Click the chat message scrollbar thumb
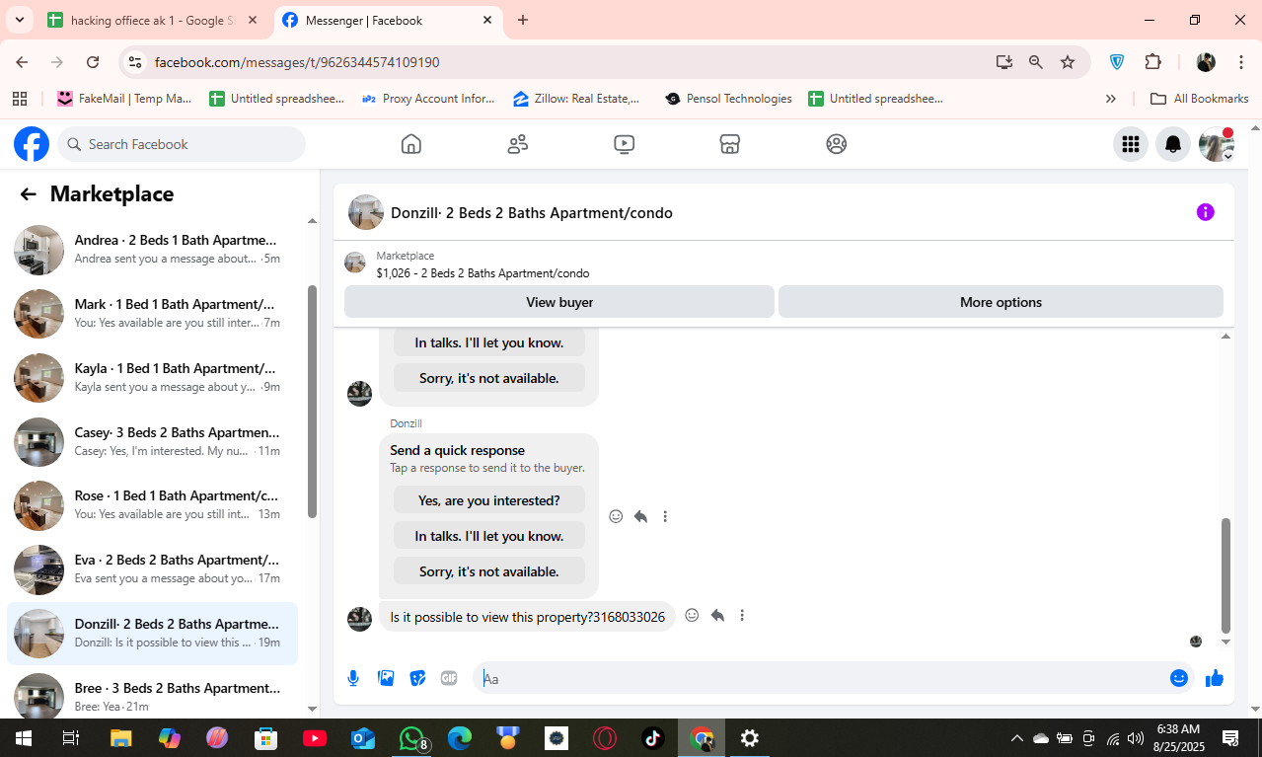 1226,575
